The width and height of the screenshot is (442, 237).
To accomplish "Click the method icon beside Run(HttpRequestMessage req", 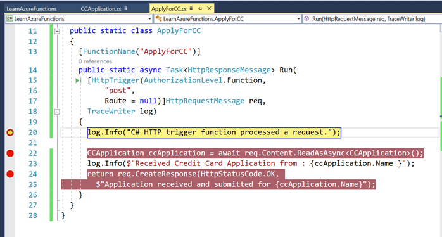I will point(307,18).
